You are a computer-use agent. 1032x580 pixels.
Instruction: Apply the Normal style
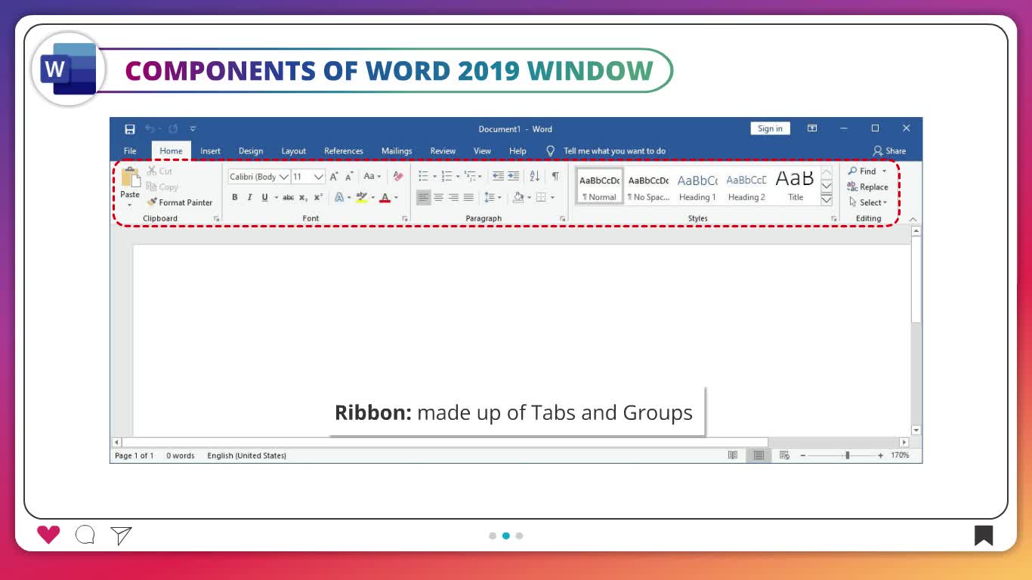tap(600, 187)
